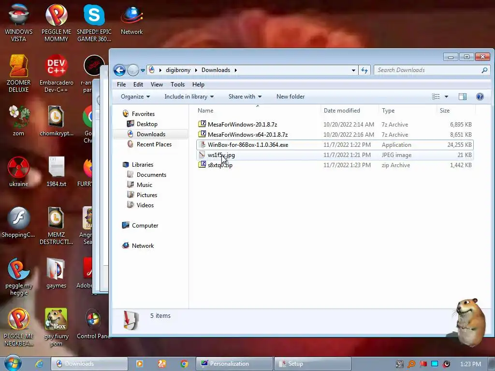Open the view options dropdown arrow
This screenshot has width=495, height=371.
446,97
